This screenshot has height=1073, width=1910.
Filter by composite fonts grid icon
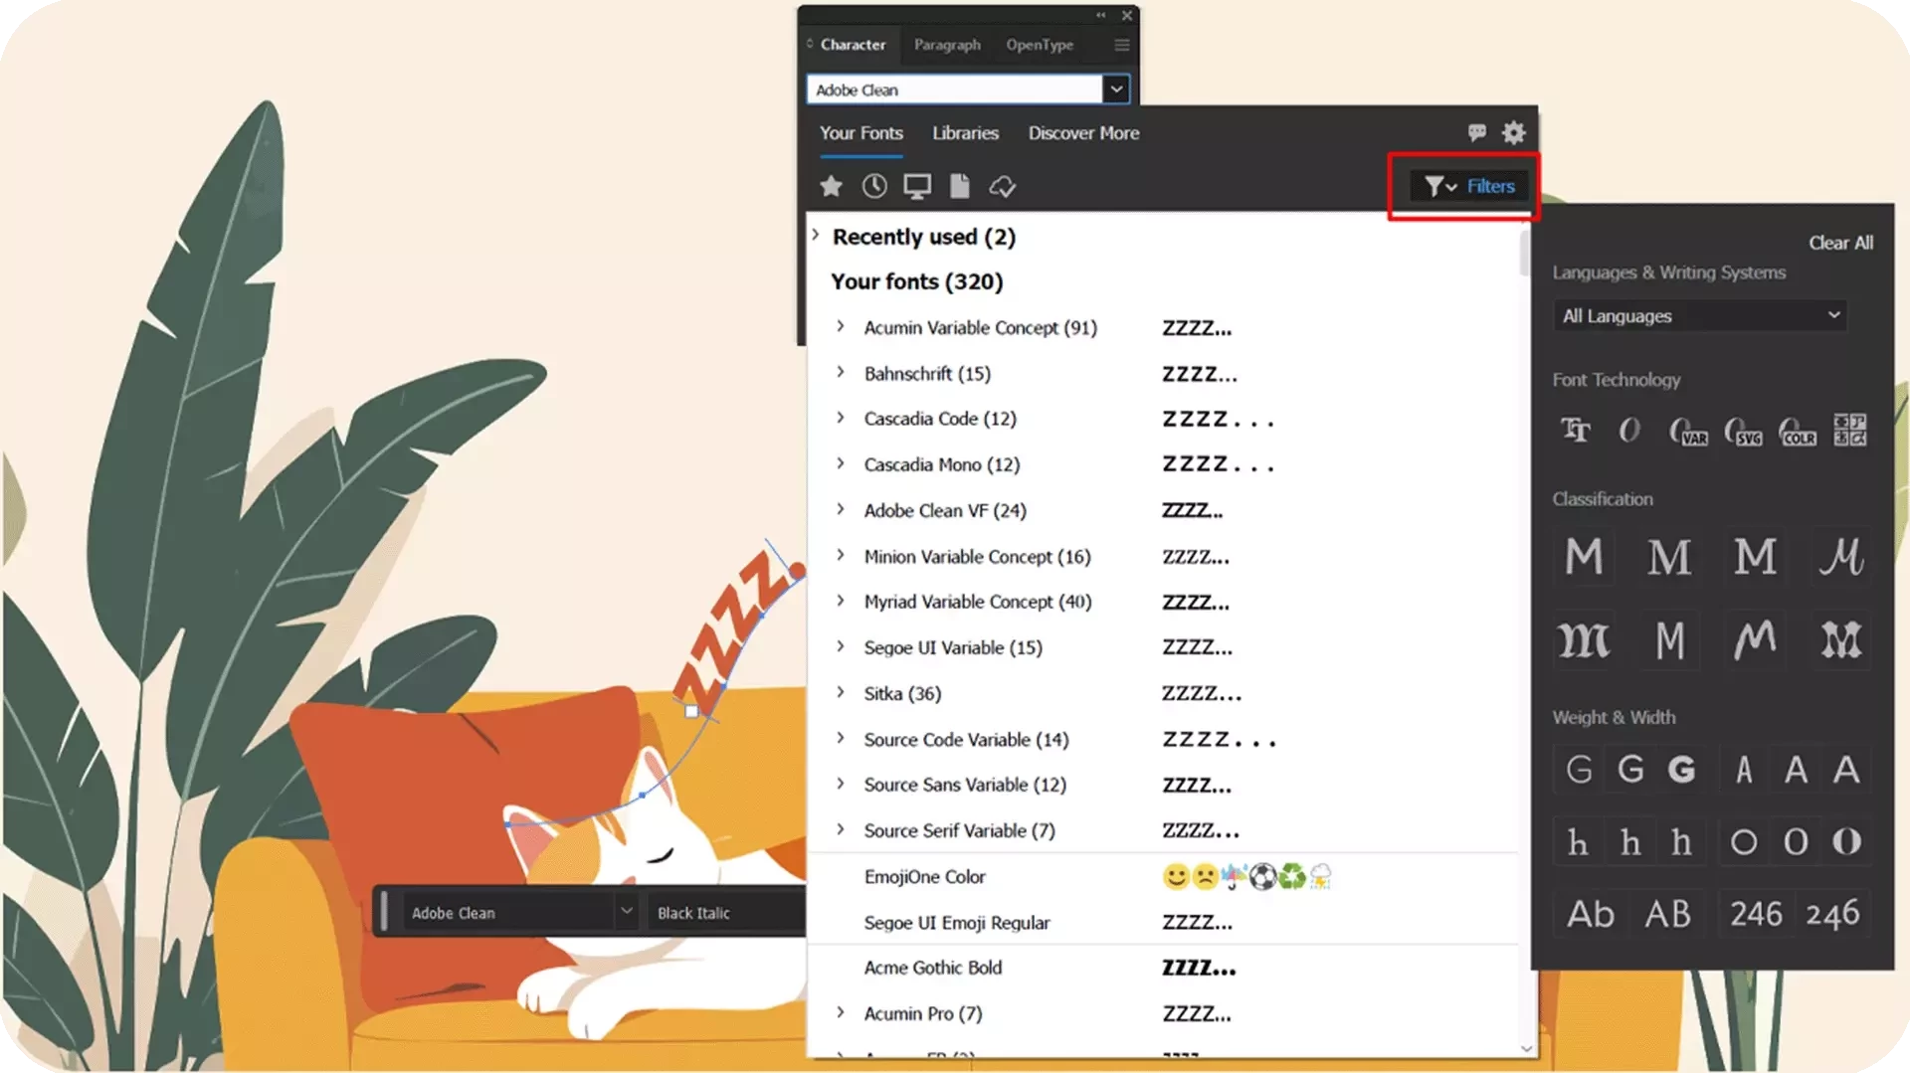click(1850, 430)
